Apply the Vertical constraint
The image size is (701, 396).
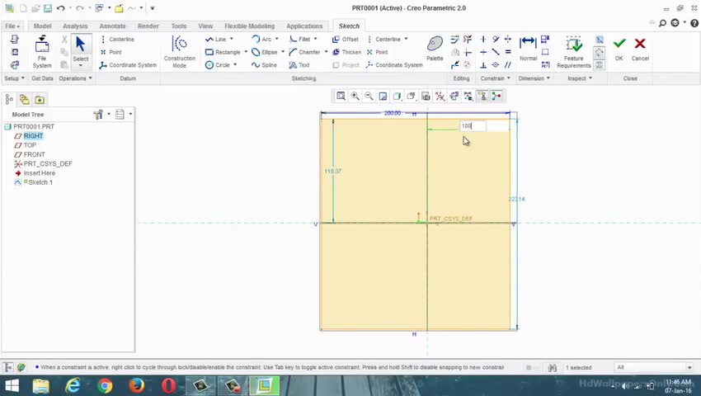tap(483, 40)
